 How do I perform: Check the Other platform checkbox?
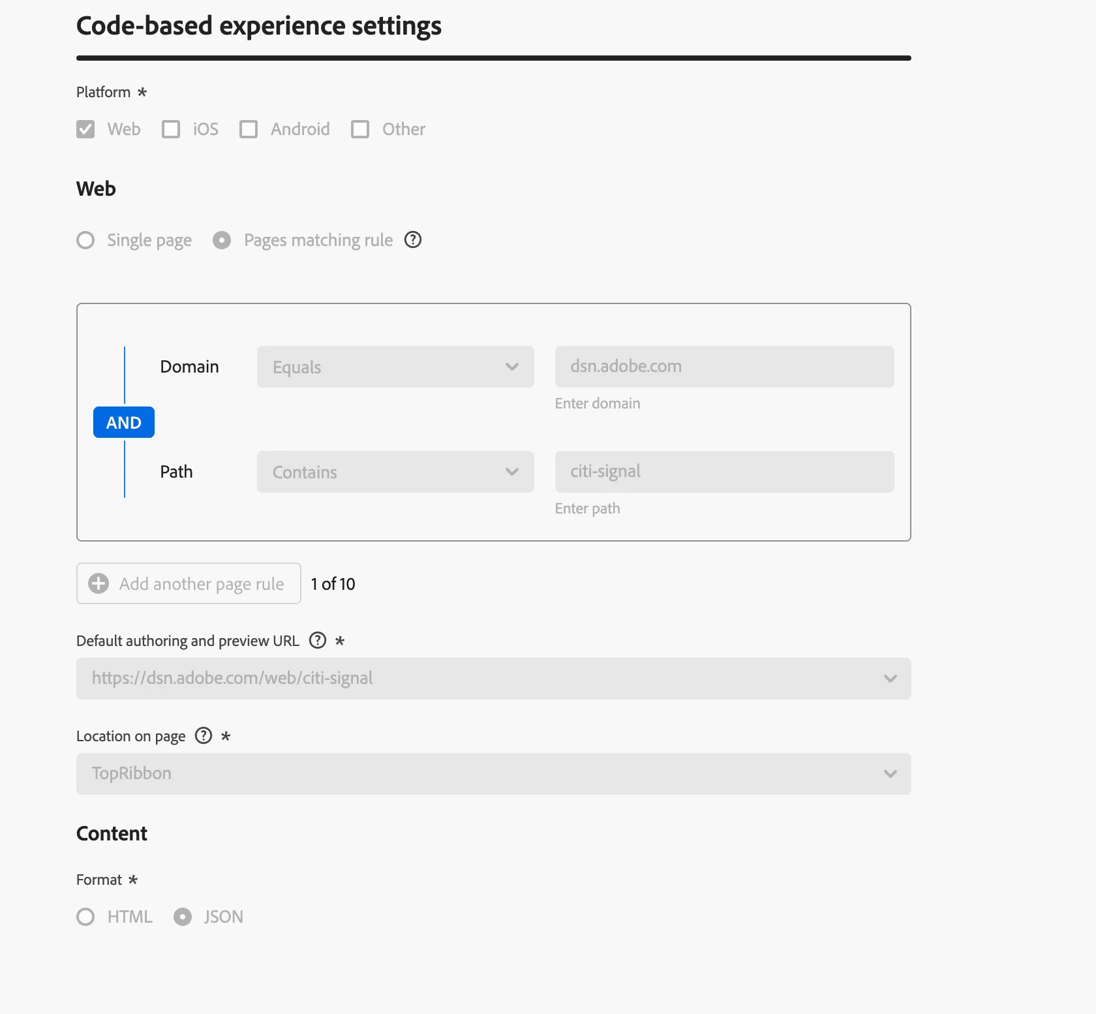coord(360,129)
